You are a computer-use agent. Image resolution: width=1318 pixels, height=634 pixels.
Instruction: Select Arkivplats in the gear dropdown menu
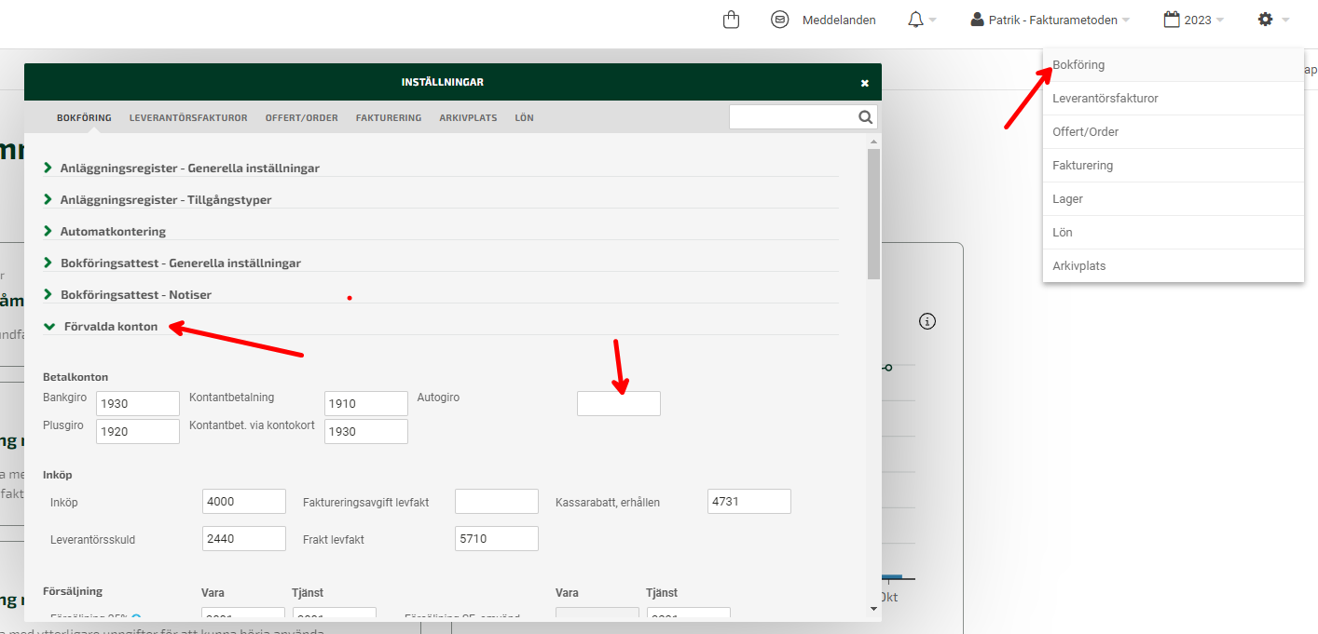click(x=1174, y=266)
